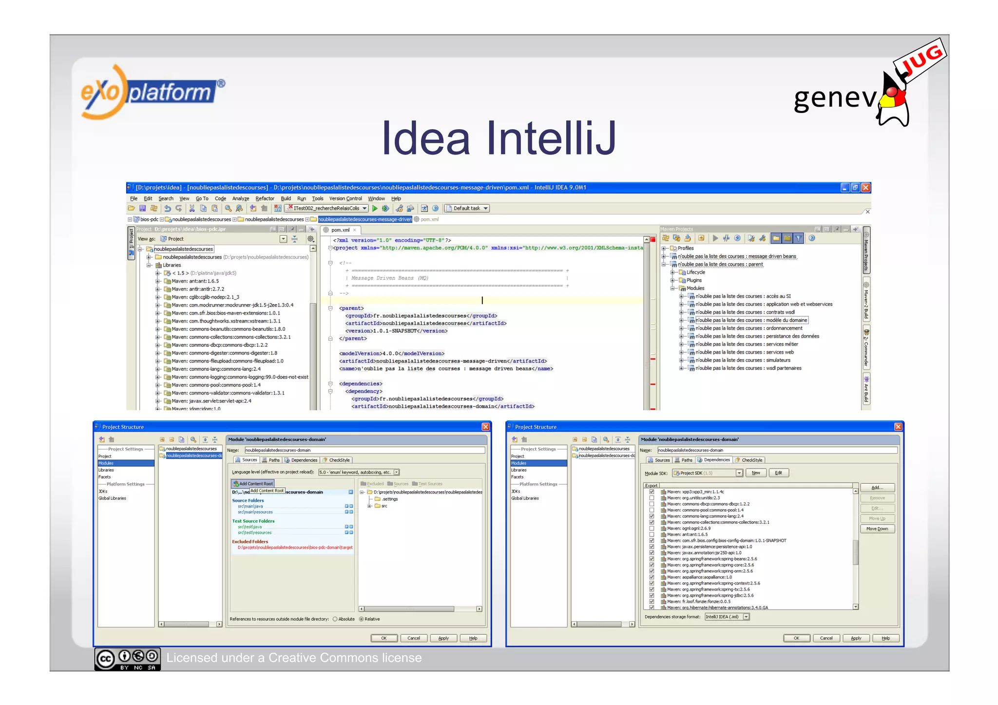
Task: Click the dependencies list vertical scrollbar thumb
Action: 856,552
